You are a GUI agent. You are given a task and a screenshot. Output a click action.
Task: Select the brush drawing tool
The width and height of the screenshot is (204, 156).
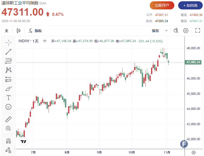click(x=8, y=88)
